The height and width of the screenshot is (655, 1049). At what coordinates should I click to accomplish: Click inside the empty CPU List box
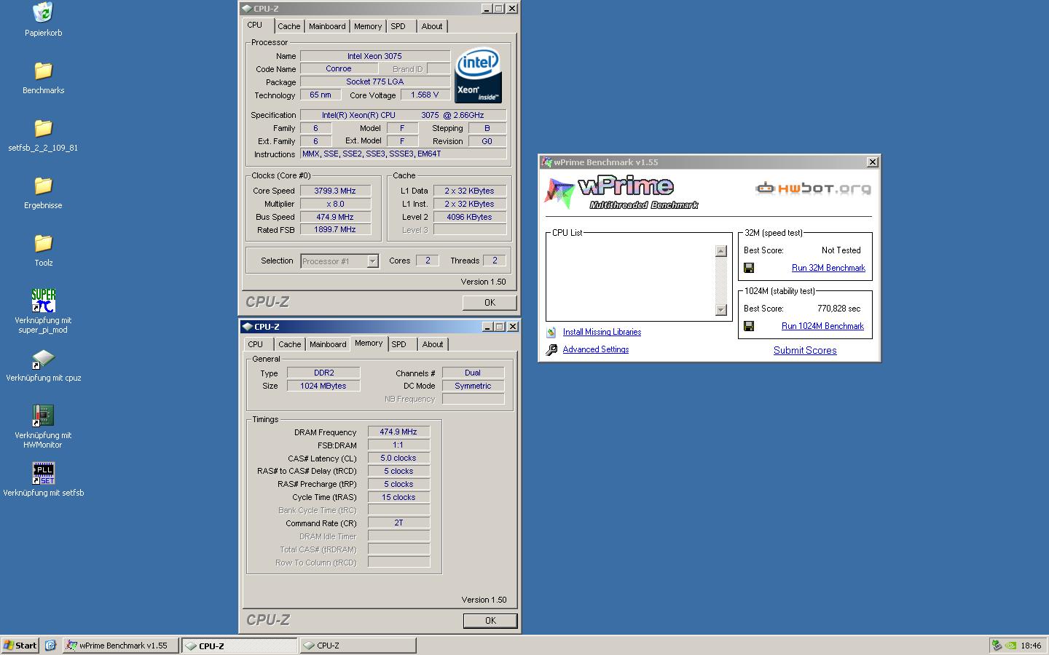tap(632, 280)
